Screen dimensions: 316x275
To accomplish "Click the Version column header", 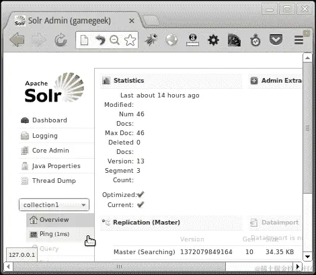I will point(192,239).
